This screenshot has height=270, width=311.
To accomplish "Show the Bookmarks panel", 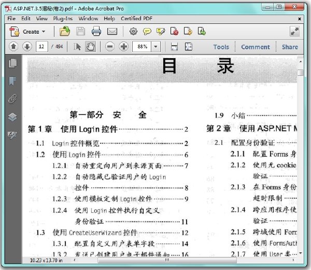I will click(x=12, y=81).
